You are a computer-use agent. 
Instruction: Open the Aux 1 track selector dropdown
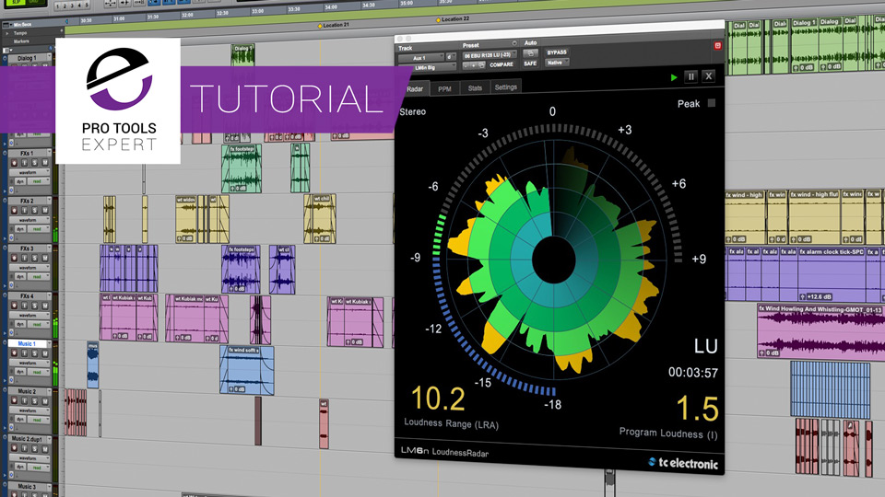coord(420,58)
